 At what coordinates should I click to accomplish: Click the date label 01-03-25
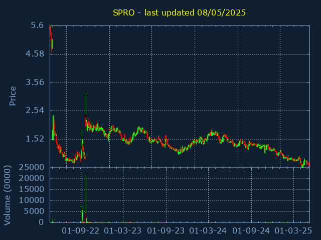tap(293, 231)
